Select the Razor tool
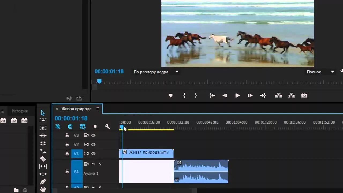 43,159
